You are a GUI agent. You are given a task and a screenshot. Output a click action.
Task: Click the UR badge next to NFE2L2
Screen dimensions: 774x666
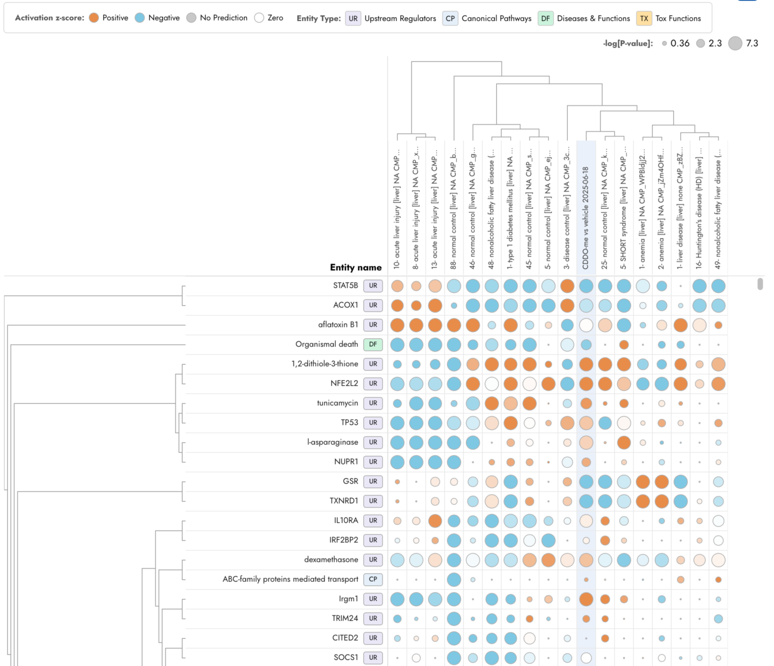coord(373,383)
